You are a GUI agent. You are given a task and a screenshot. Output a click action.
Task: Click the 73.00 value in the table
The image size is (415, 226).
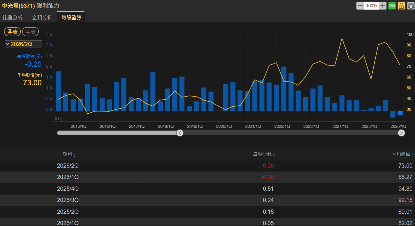click(405, 166)
